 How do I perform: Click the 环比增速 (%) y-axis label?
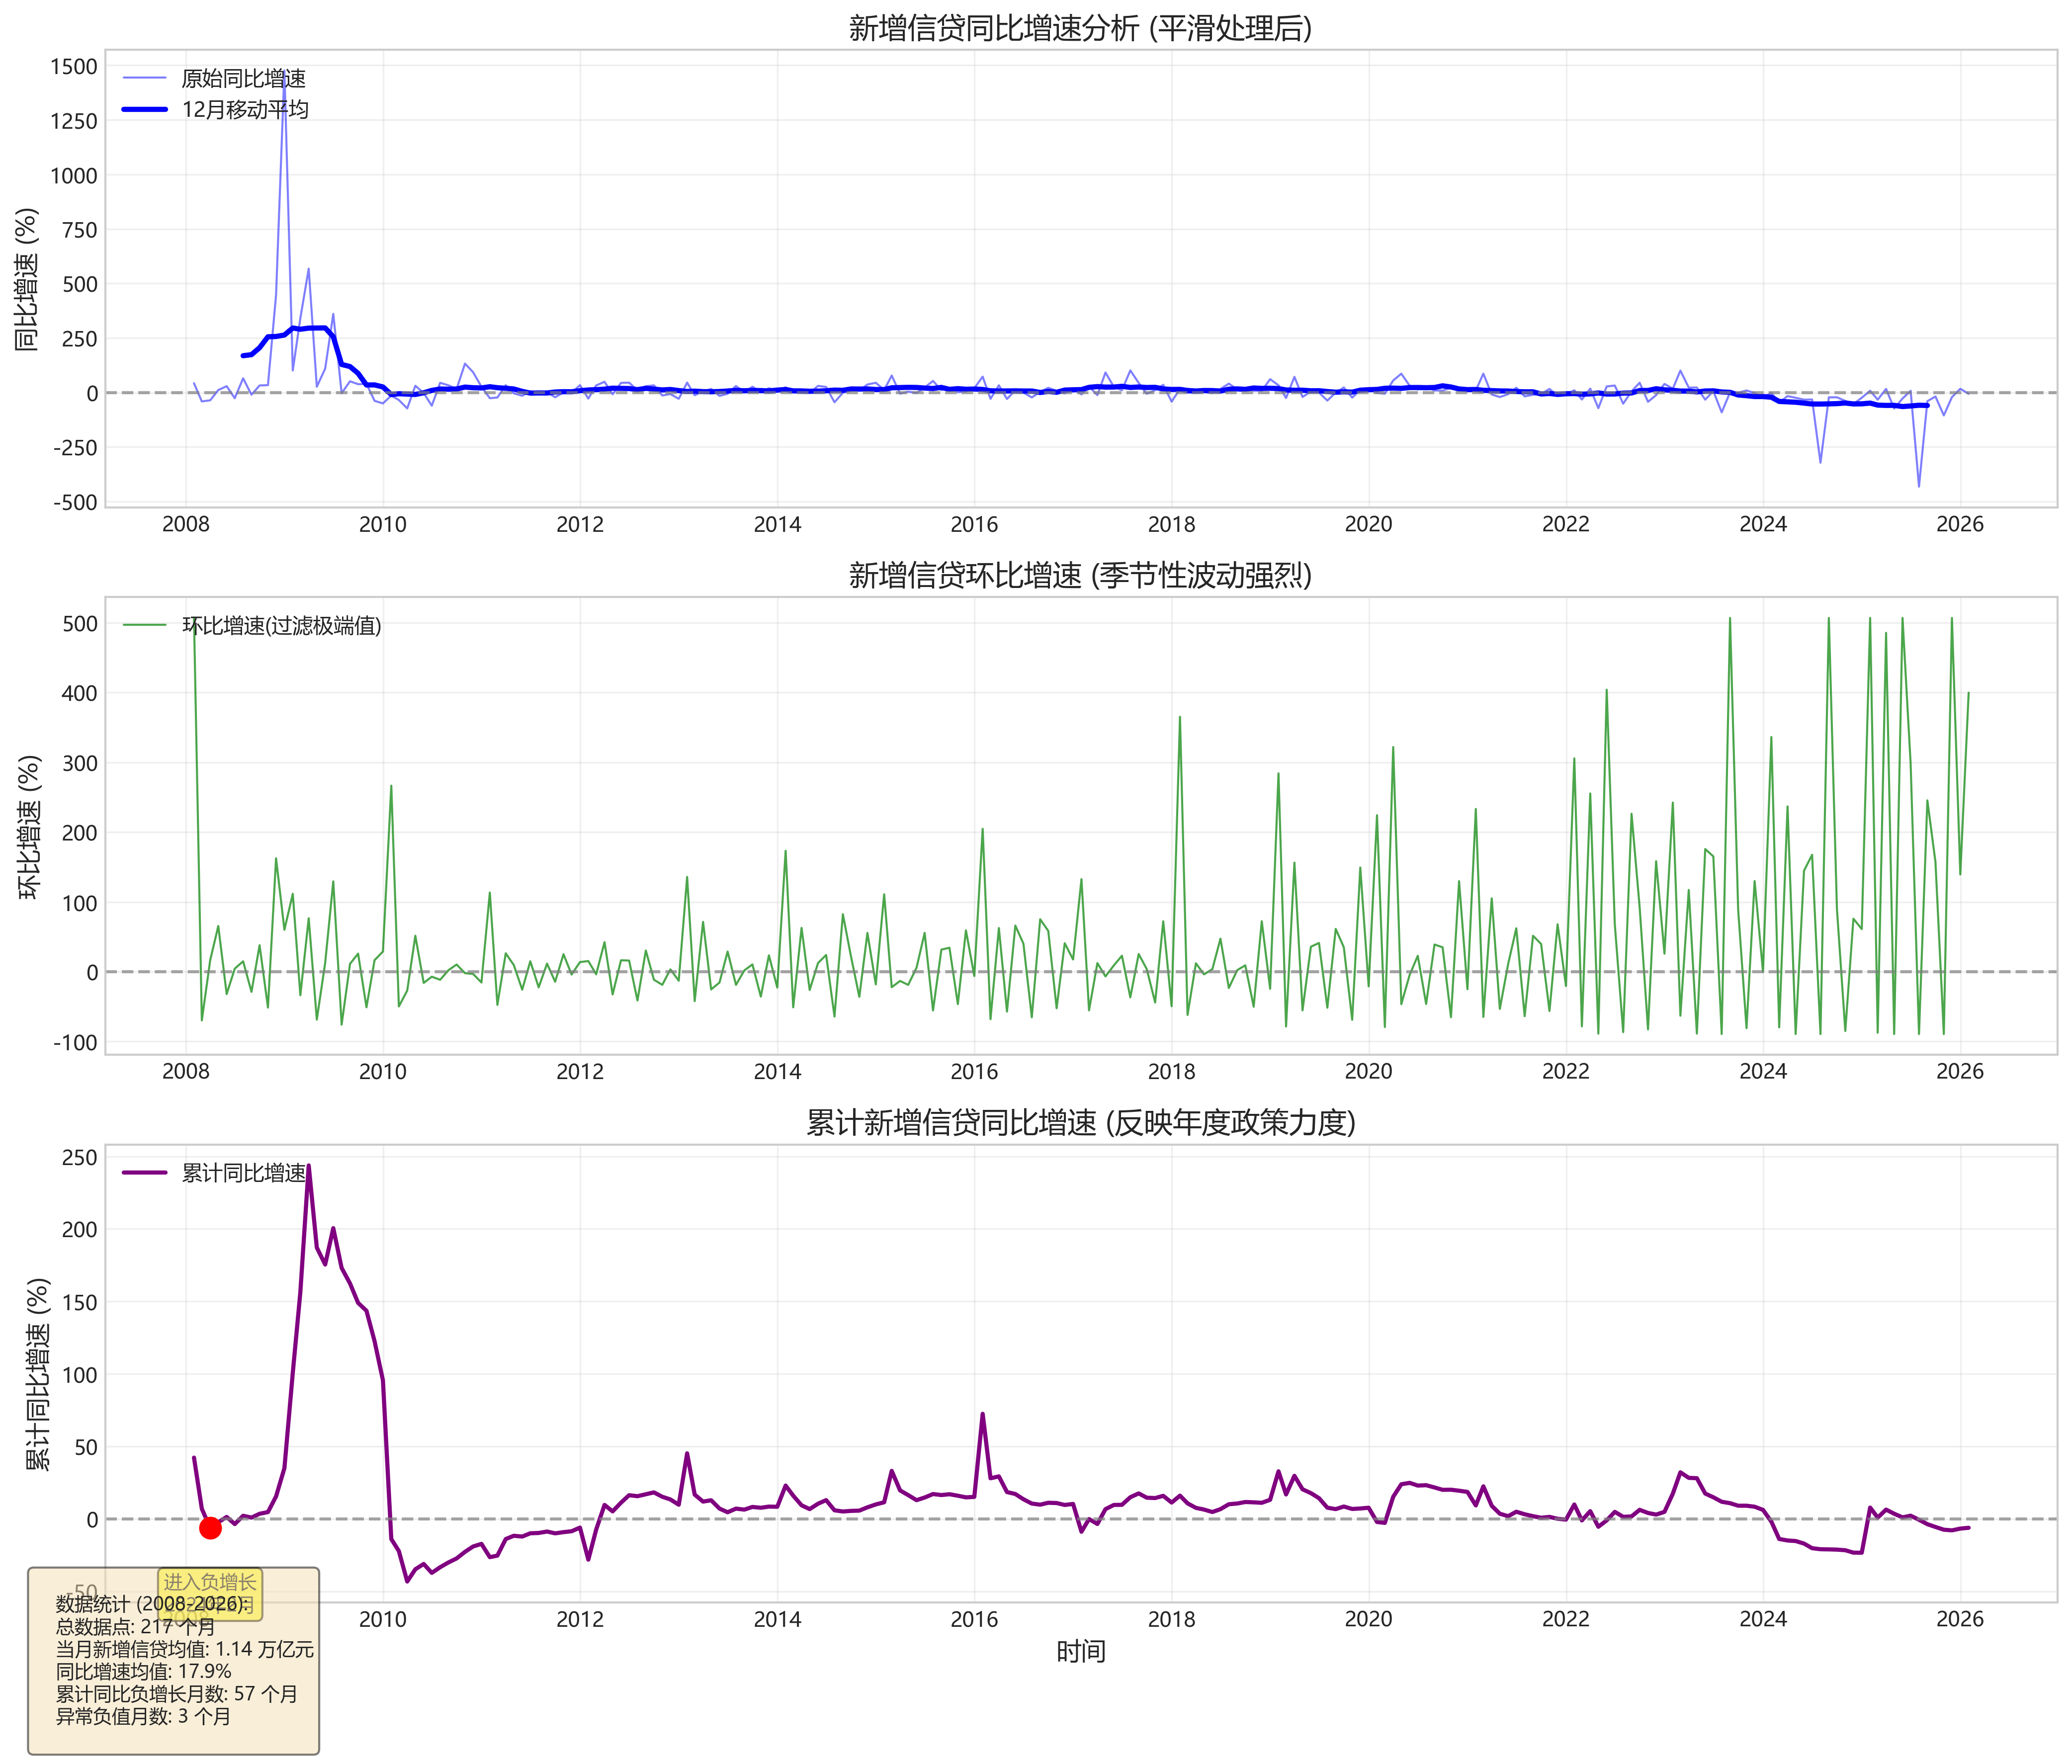point(30,827)
